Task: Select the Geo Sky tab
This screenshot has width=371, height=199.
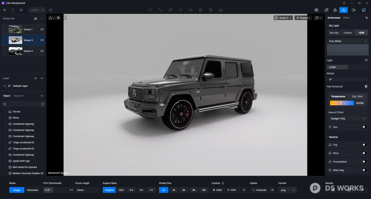Action: (334, 33)
